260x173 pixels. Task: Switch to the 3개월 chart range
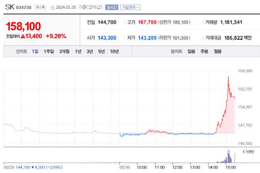coord(64,52)
